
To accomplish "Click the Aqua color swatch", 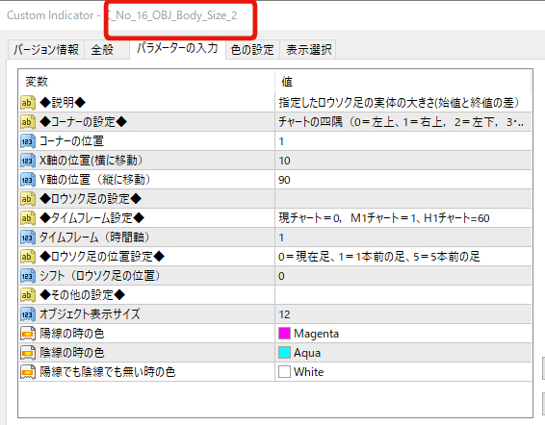I will (284, 353).
